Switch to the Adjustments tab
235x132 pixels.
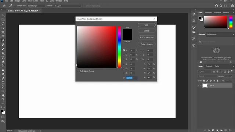click(212, 34)
